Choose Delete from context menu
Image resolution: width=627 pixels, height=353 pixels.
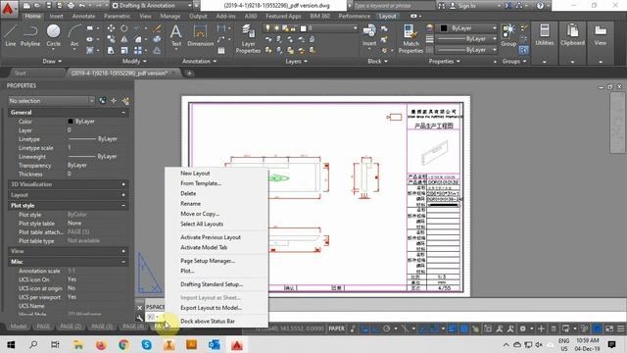[x=188, y=193]
